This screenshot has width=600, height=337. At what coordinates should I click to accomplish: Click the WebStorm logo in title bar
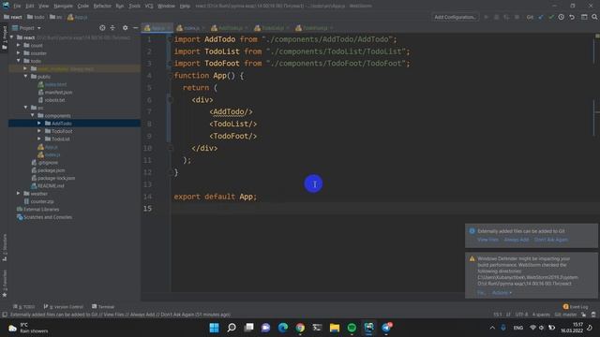[x=6, y=6]
